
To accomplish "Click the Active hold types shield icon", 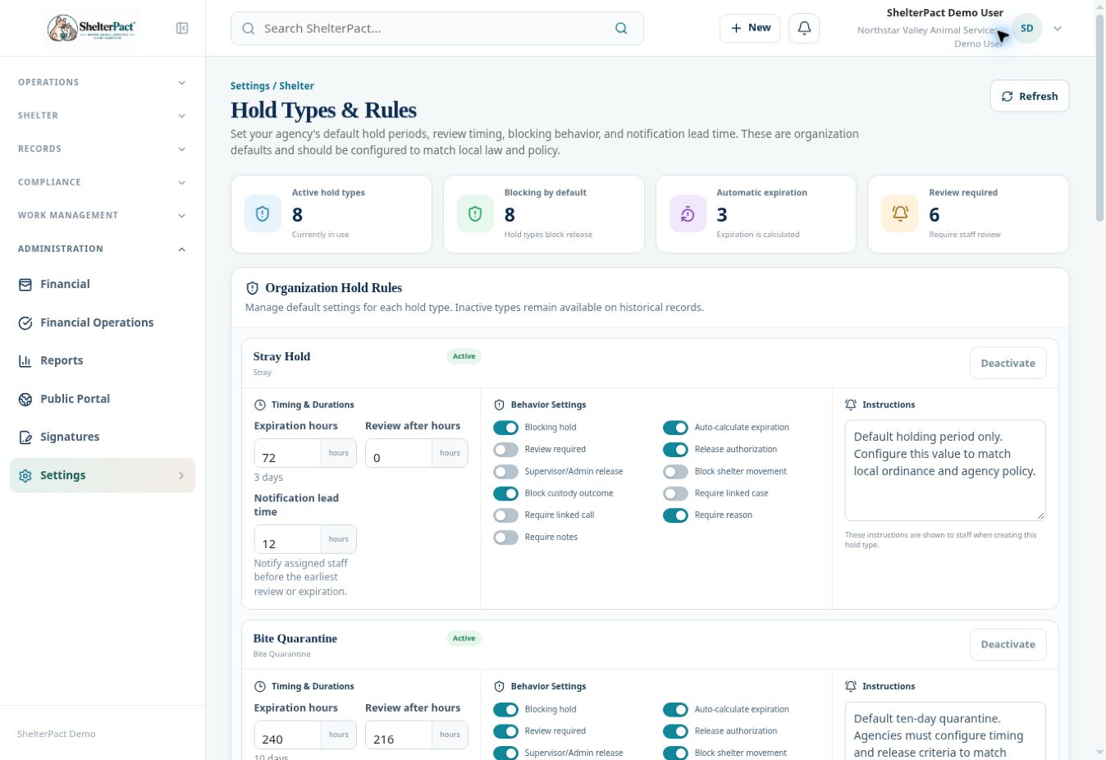I will 263,214.
